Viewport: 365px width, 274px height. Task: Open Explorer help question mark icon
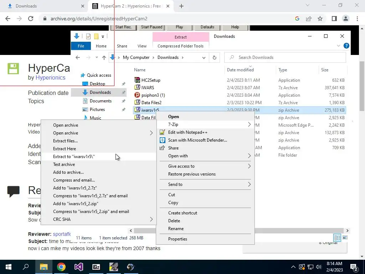pos(346,46)
